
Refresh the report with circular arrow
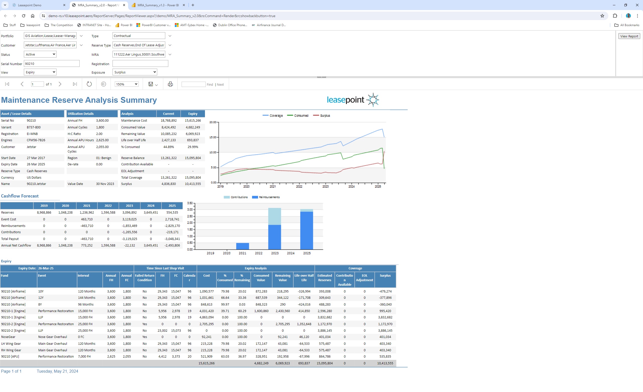click(x=89, y=84)
